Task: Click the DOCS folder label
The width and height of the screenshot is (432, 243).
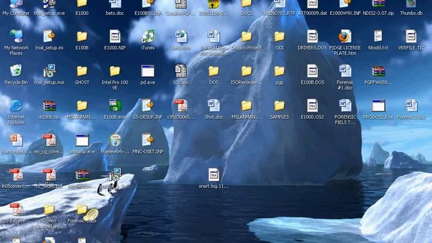Action: pyautogui.click(x=246, y=13)
